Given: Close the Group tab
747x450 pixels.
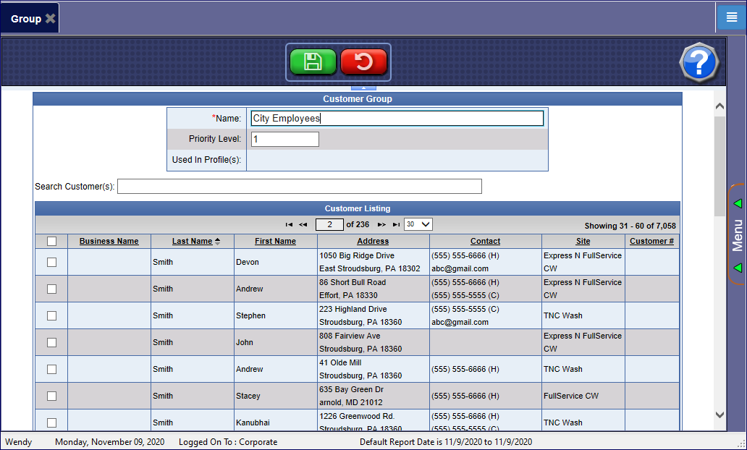Looking at the screenshot, I should [50, 19].
